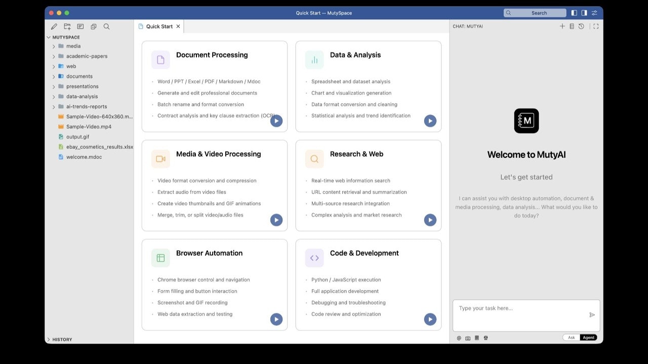Click the Media & Video camera icon
The height and width of the screenshot is (364, 648).
(x=160, y=159)
